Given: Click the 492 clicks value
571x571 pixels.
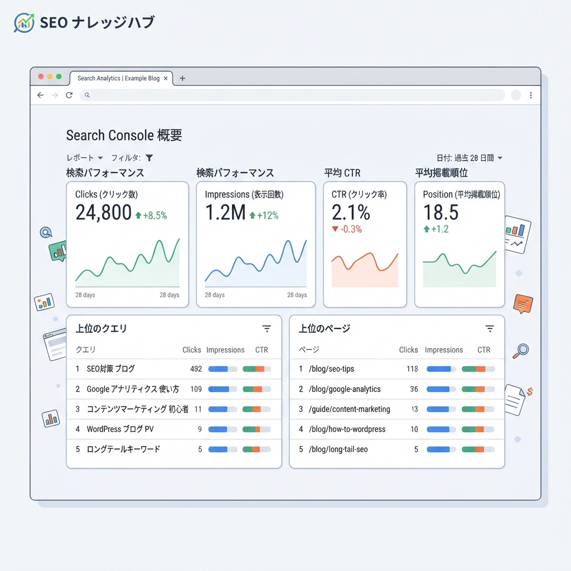Looking at the screenshot, I should [196, 369].
